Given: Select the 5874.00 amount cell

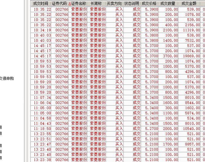Looking at the screenshot, I should pyautogui.click(x=189, y=113).
